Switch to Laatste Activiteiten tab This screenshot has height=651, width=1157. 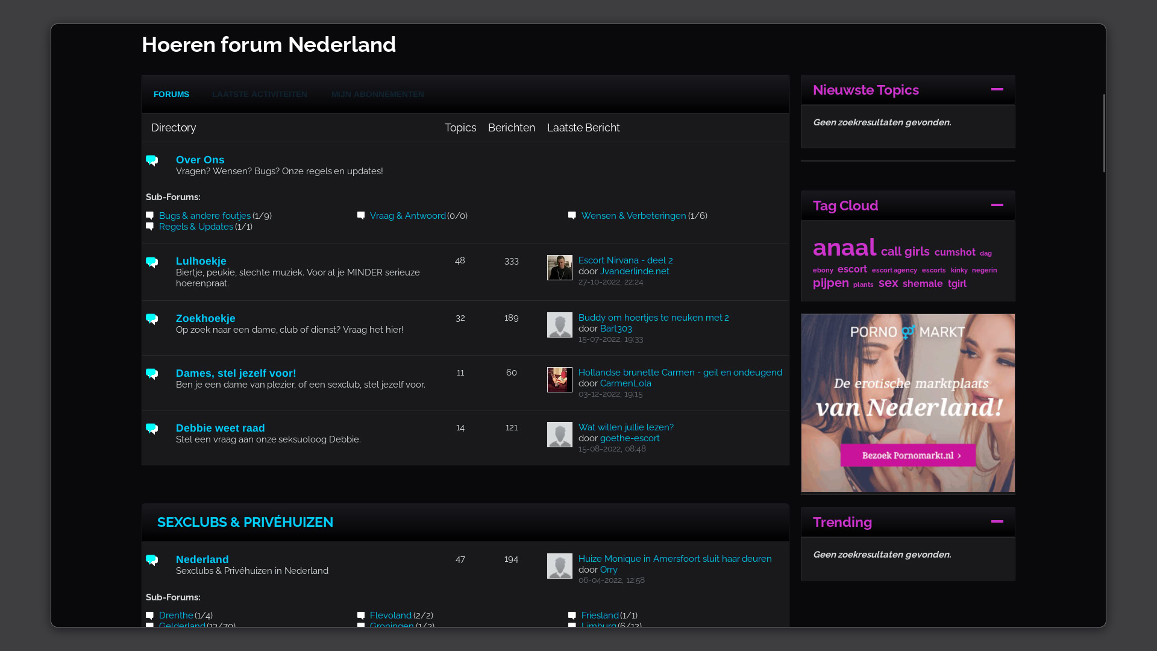pyautogui.click(x=259, y=95)
